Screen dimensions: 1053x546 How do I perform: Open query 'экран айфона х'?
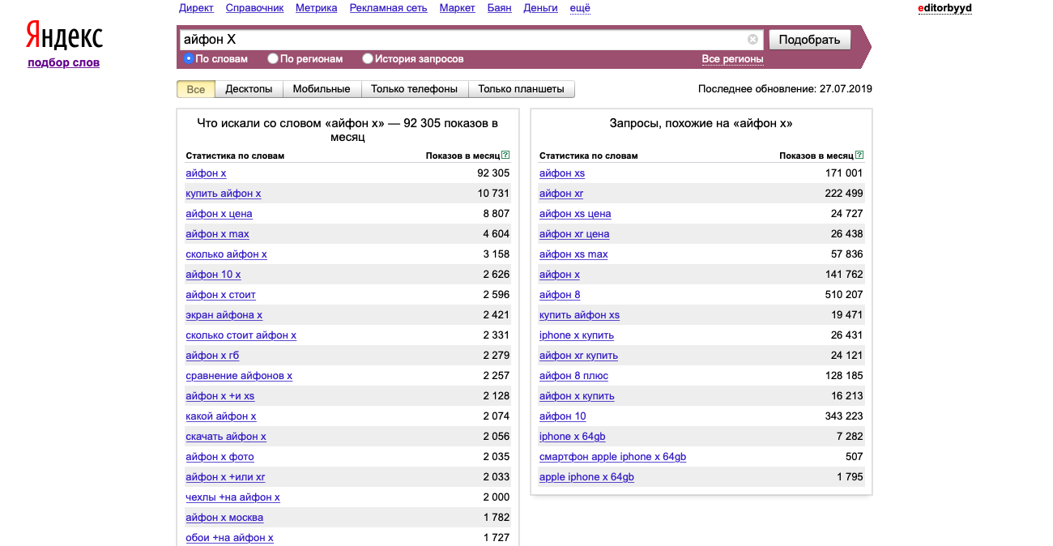click(224, 315)
